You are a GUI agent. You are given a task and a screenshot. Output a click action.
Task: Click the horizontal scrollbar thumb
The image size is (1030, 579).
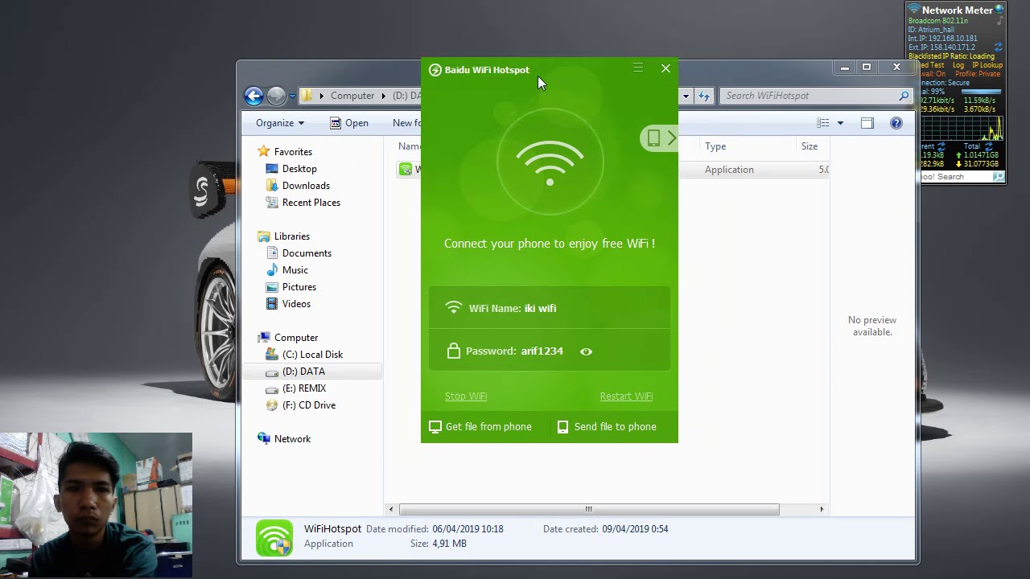point(589,509)
